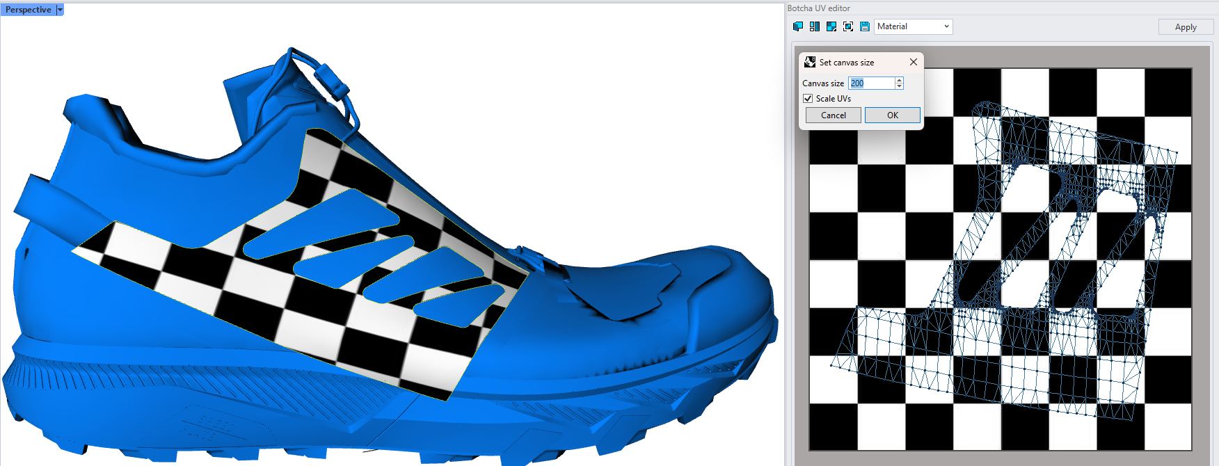The width and height of the screenshot is (1219, 466).
Task: Click the blue floppy disk save icon
Action: pos(865,26)
